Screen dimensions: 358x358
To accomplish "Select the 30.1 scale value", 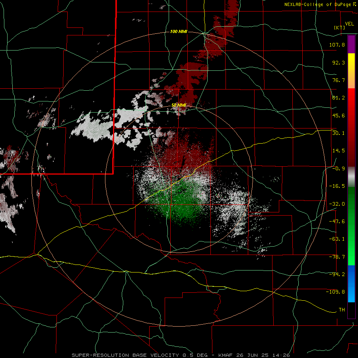I will [x=339, y=133].
